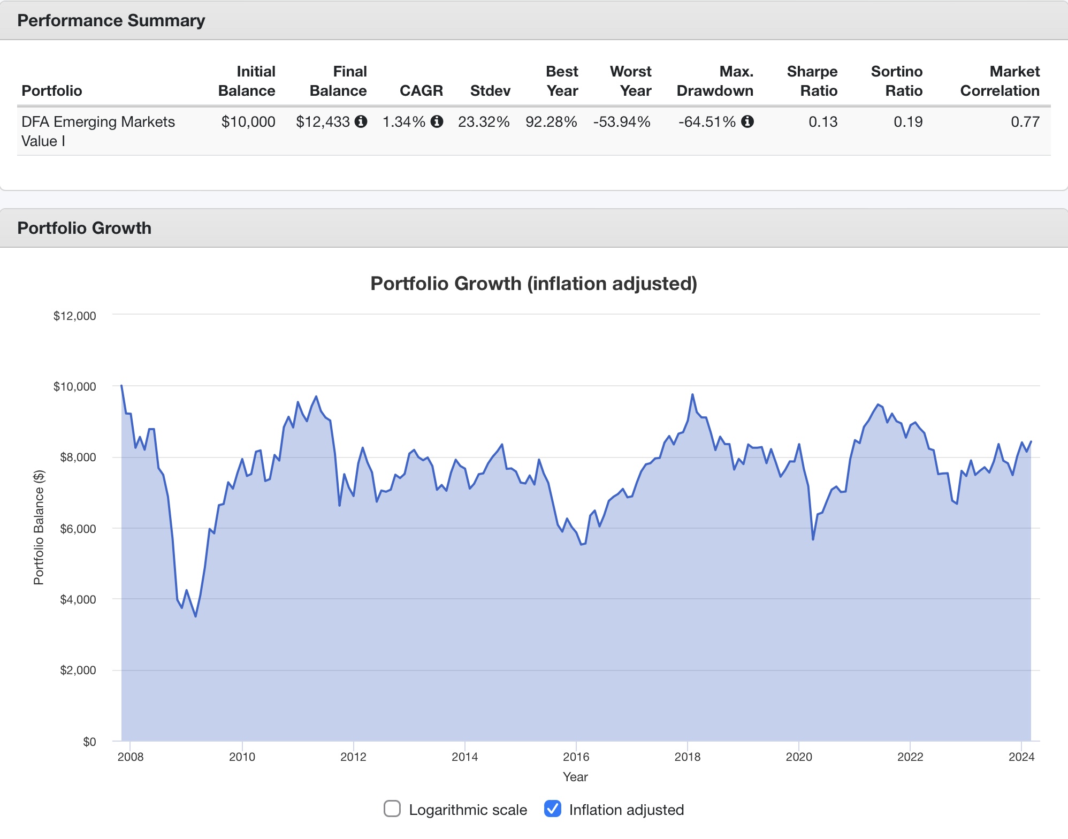
Task: Click the Stdev column header
Action: [x=490, y=90]
